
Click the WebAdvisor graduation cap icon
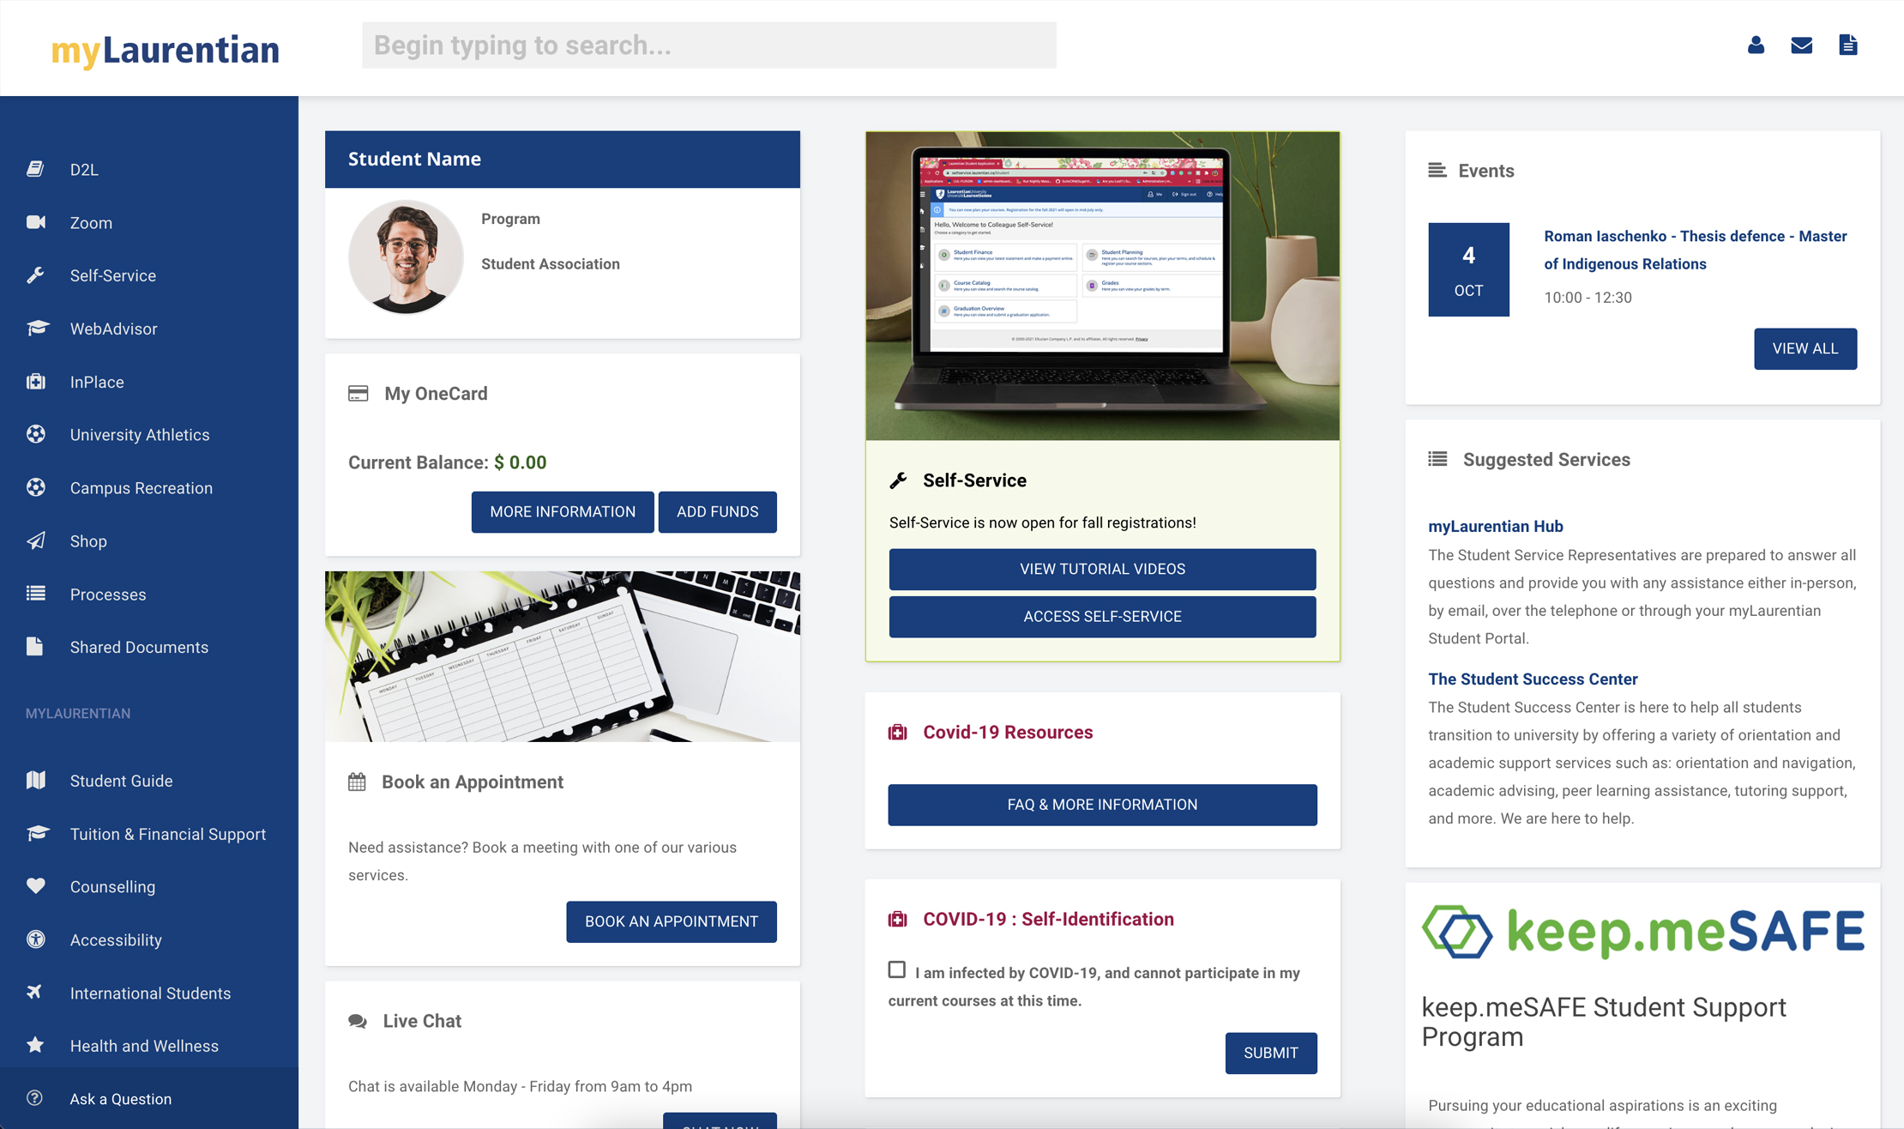(37, 329)
